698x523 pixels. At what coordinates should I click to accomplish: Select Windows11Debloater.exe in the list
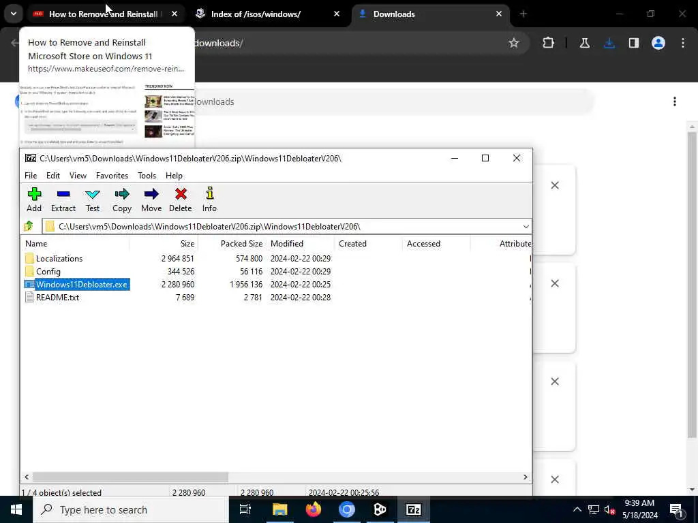coord(82,284)
